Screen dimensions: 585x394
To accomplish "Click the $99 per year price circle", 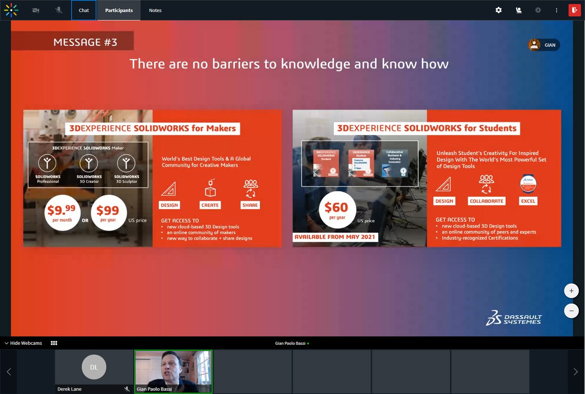I will pos(108,212).
